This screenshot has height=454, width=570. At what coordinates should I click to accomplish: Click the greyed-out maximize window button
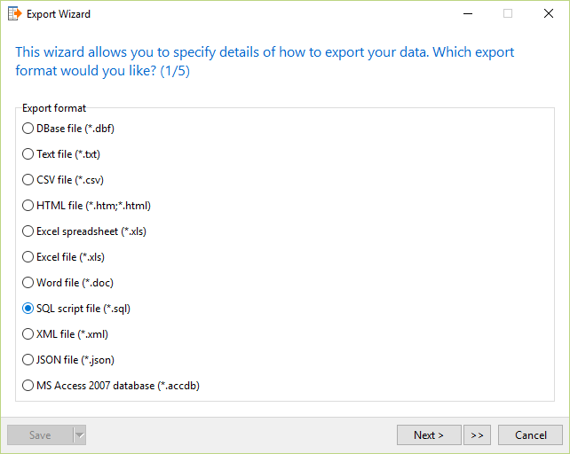point(508,14)
